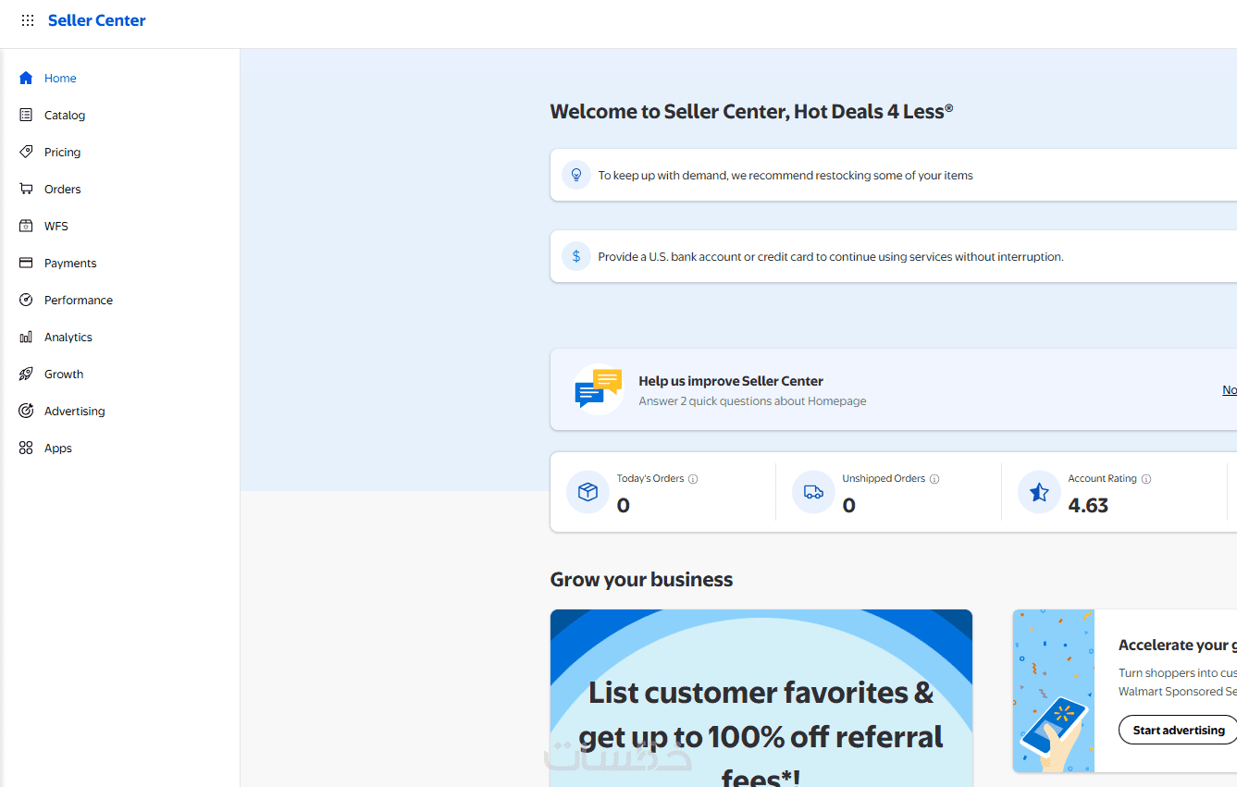Click the phone confetti advertising illustration
1237x787 pixels.
click(x=1054, y=691)
